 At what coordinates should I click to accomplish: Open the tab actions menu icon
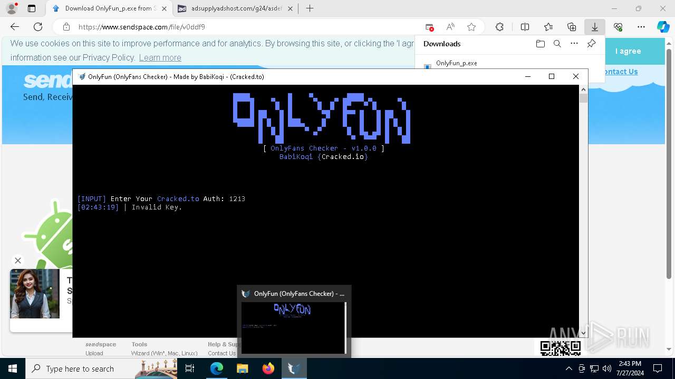pos(32,8)
